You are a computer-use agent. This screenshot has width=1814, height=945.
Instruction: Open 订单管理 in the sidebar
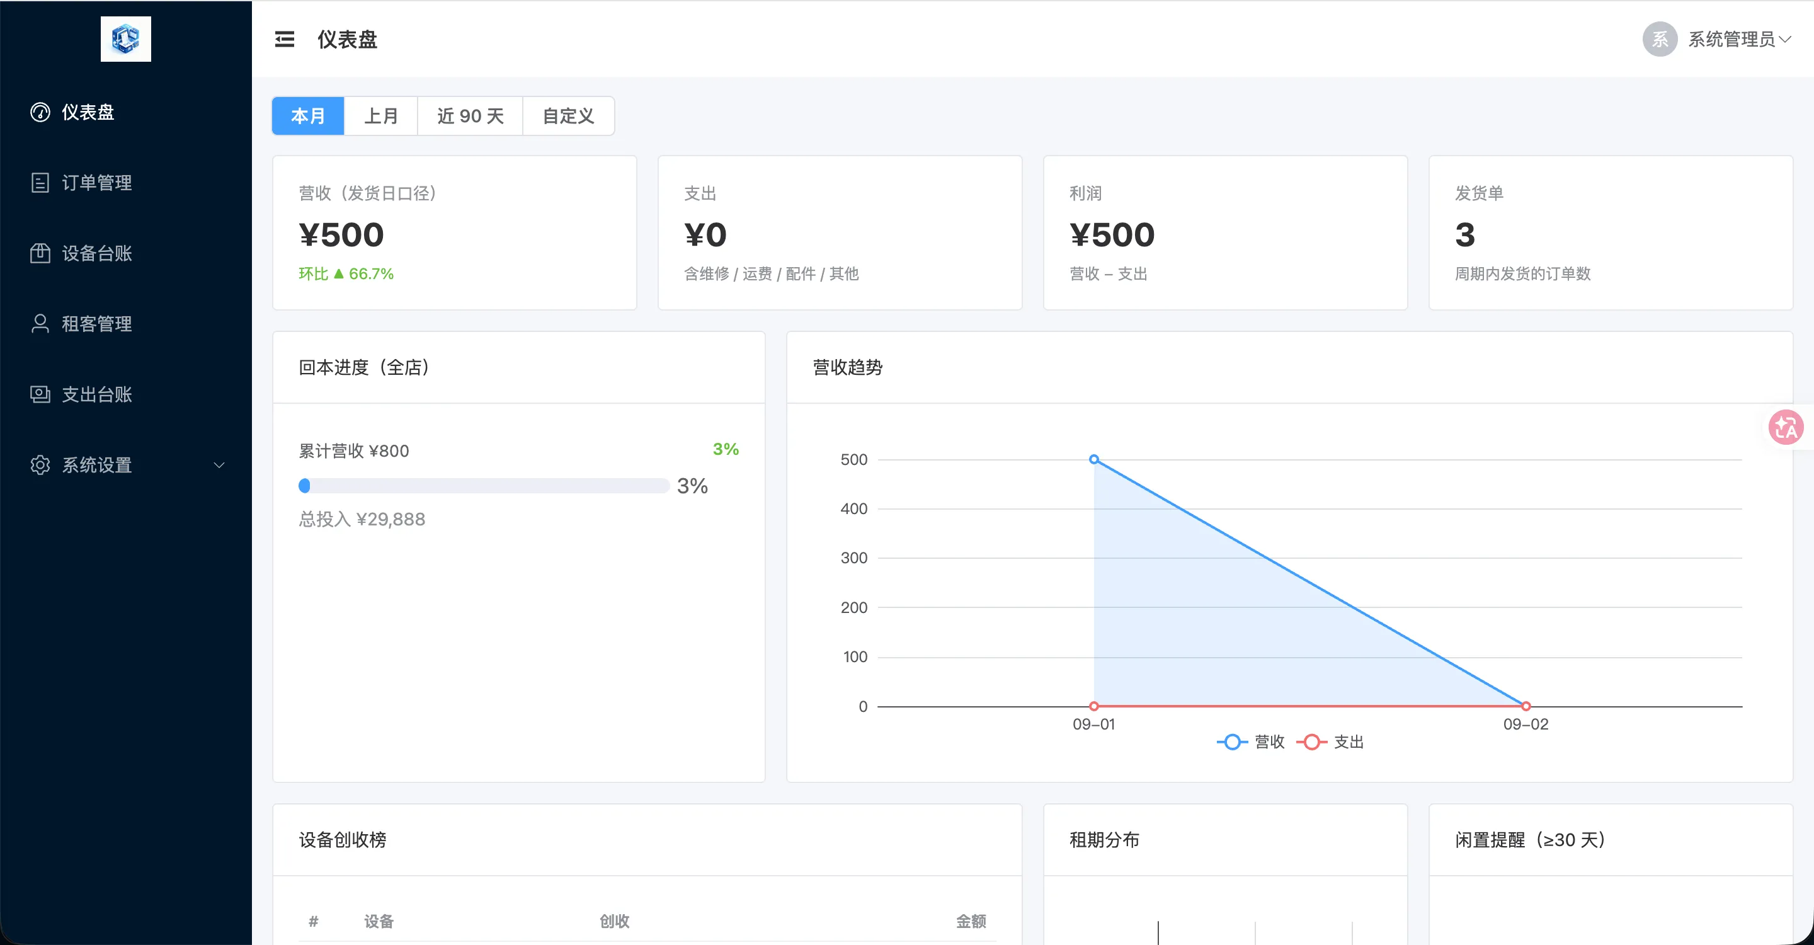point(126,182)
